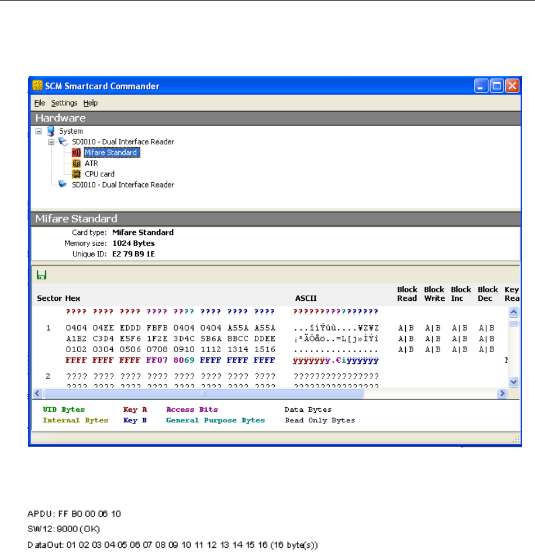
Task: Click hex value 0102 in sector 1
Action: [x=76, y=349]
